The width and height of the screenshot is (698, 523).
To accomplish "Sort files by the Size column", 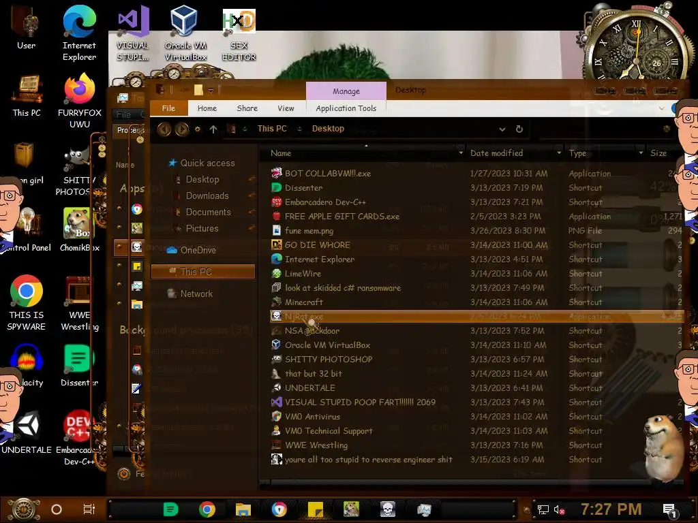I will pos(658,153).
